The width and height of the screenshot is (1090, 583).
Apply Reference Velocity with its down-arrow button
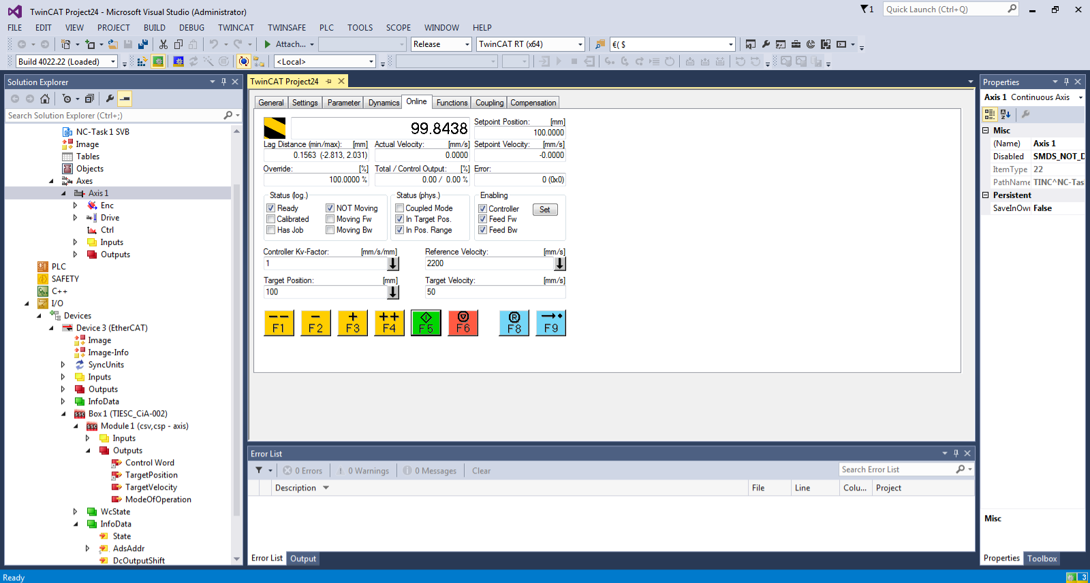click(x=560, y=263)
